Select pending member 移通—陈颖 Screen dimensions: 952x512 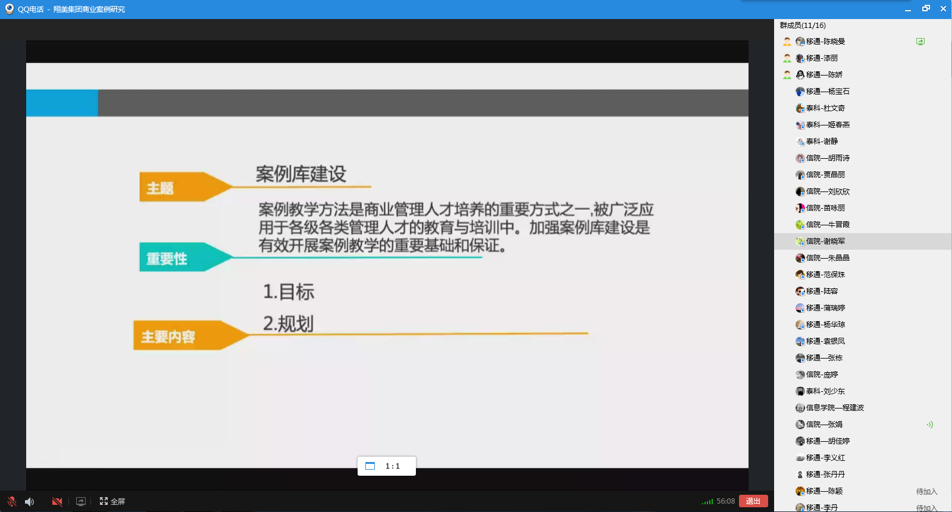824,491
